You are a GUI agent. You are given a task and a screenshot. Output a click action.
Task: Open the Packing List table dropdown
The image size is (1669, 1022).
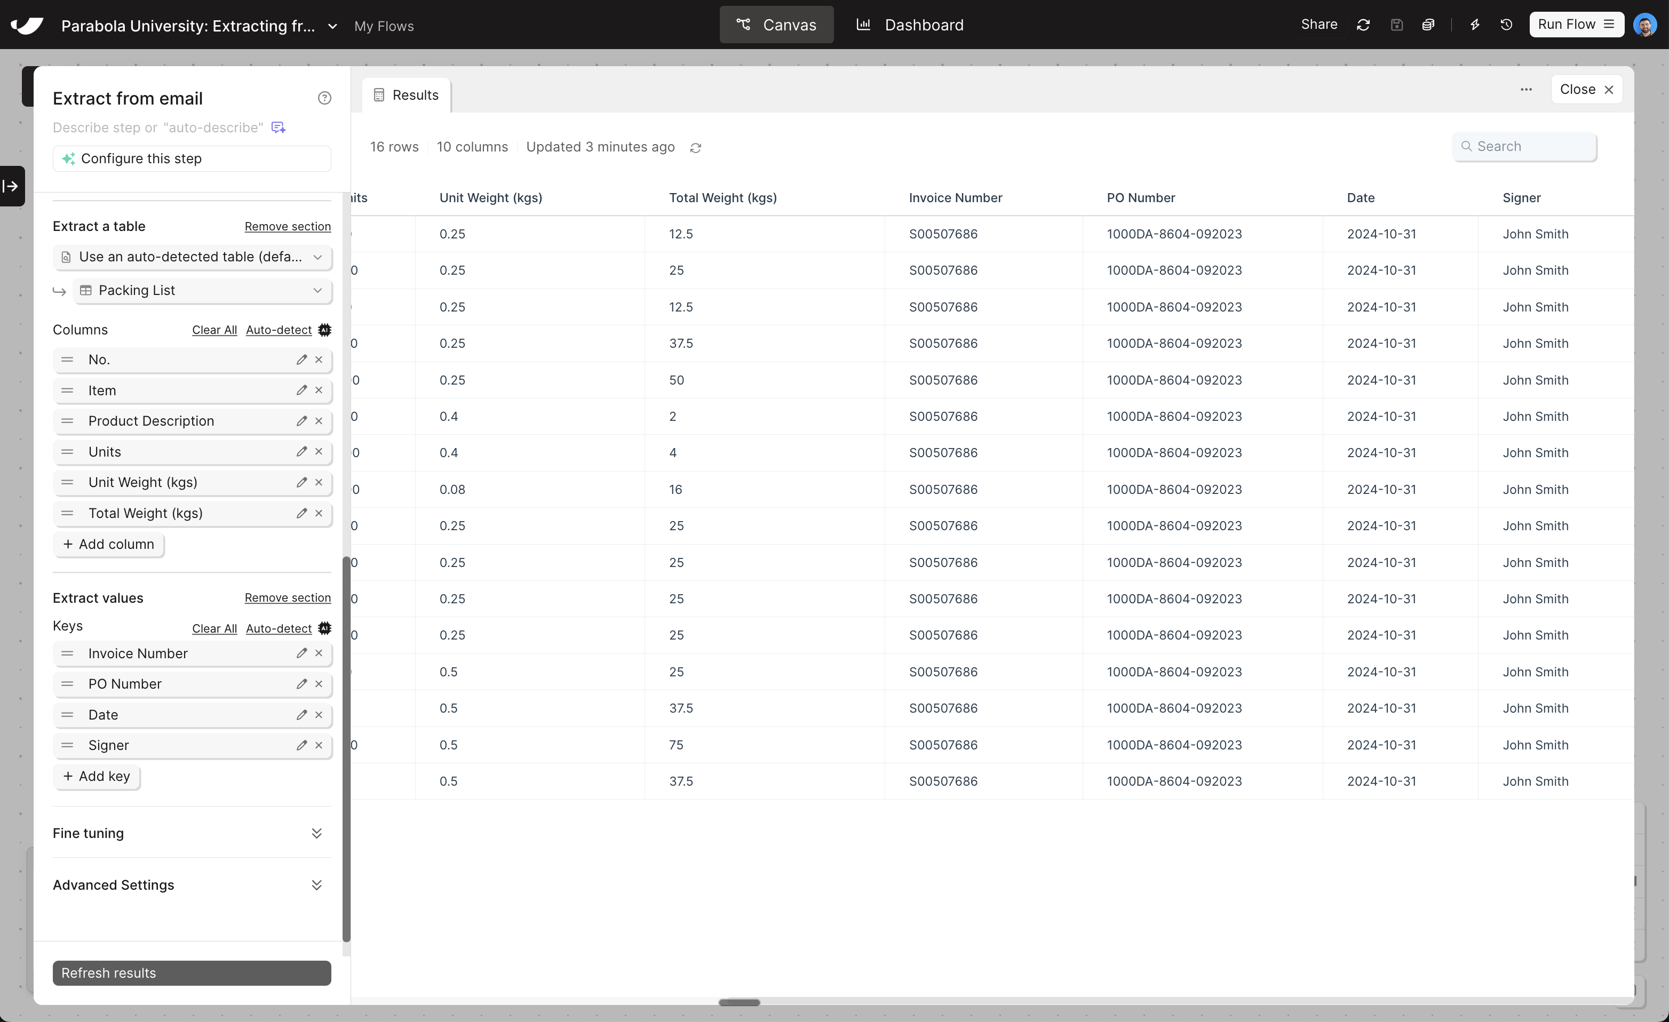[x=203, y=291]
